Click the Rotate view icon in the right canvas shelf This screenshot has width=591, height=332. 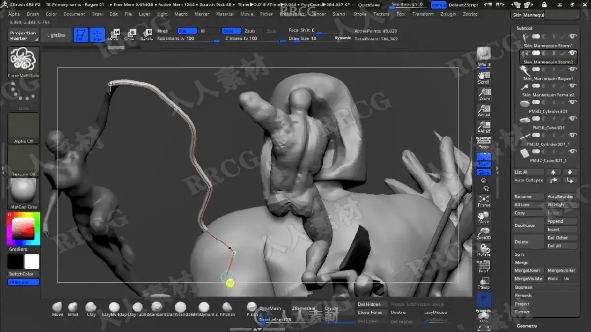point(484,250)
